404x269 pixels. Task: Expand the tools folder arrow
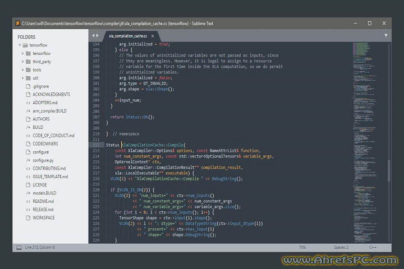23,69
